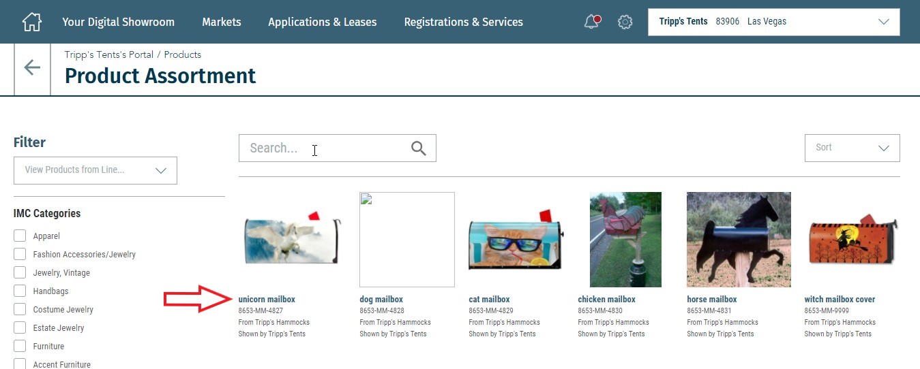Check the Apparel category
Viewport: 920px width, 369px height.
point(20,236)
